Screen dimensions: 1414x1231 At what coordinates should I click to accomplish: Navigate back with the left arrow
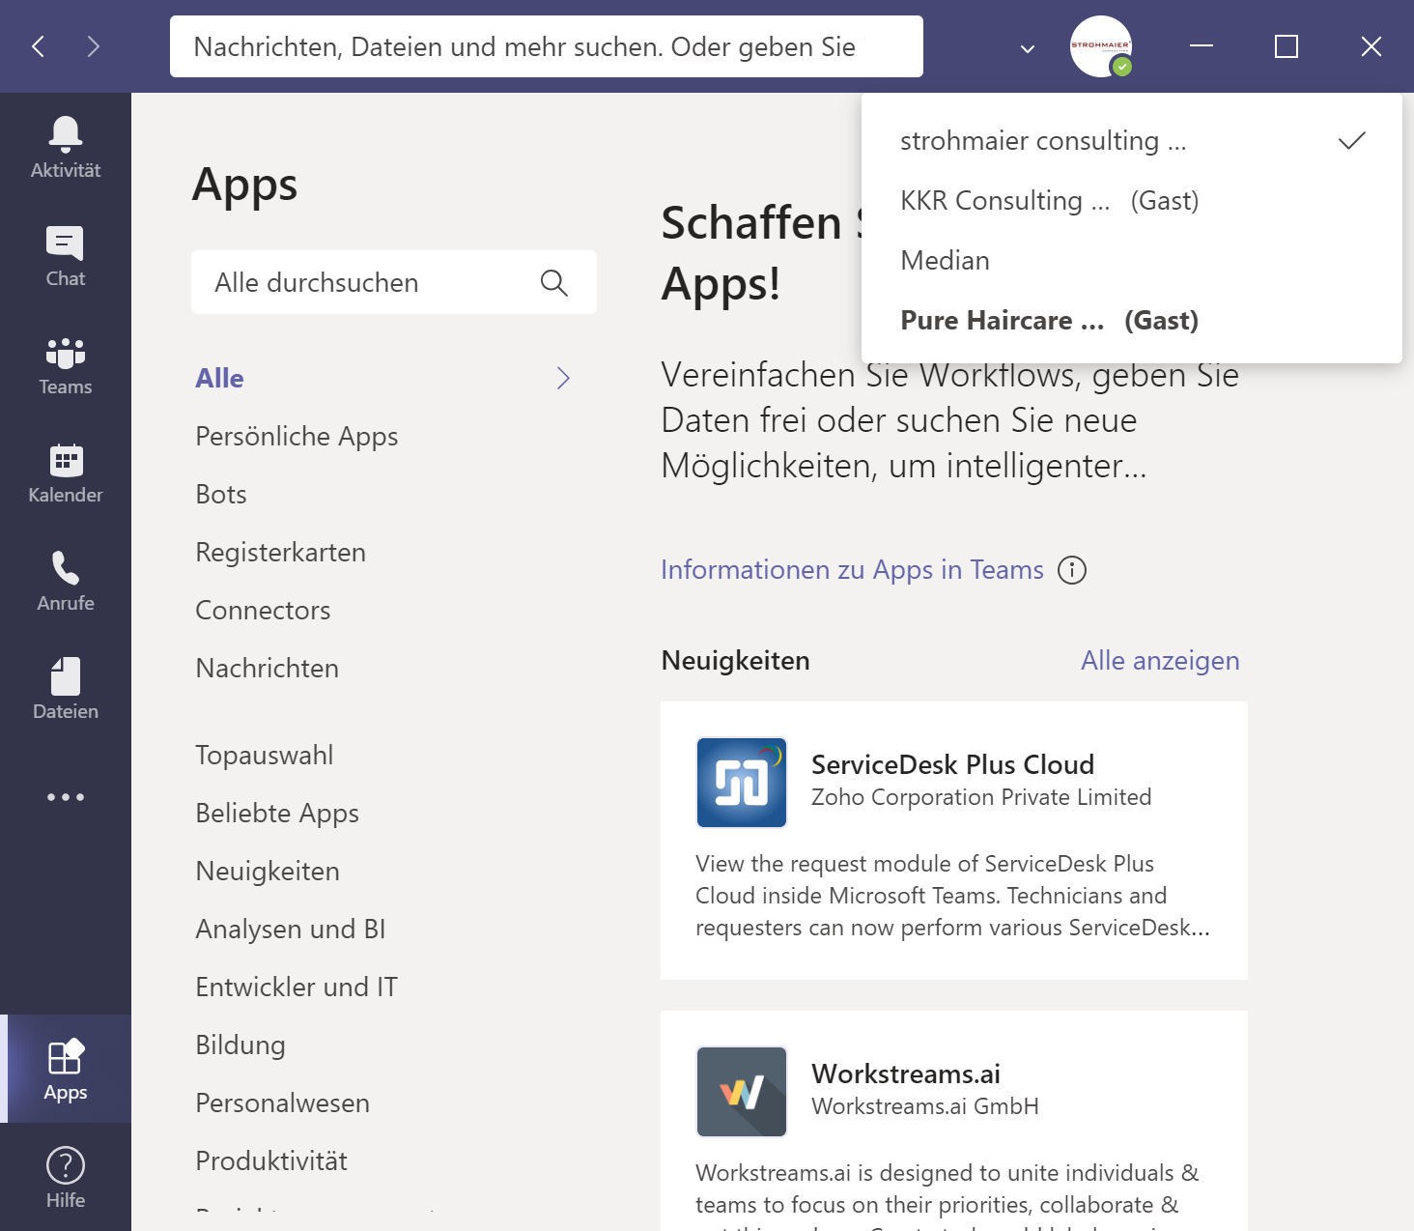pyautogui.click(x=39, y=46)
